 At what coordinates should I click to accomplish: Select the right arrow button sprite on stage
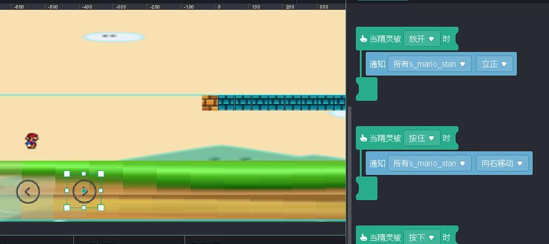click(84, 191)
